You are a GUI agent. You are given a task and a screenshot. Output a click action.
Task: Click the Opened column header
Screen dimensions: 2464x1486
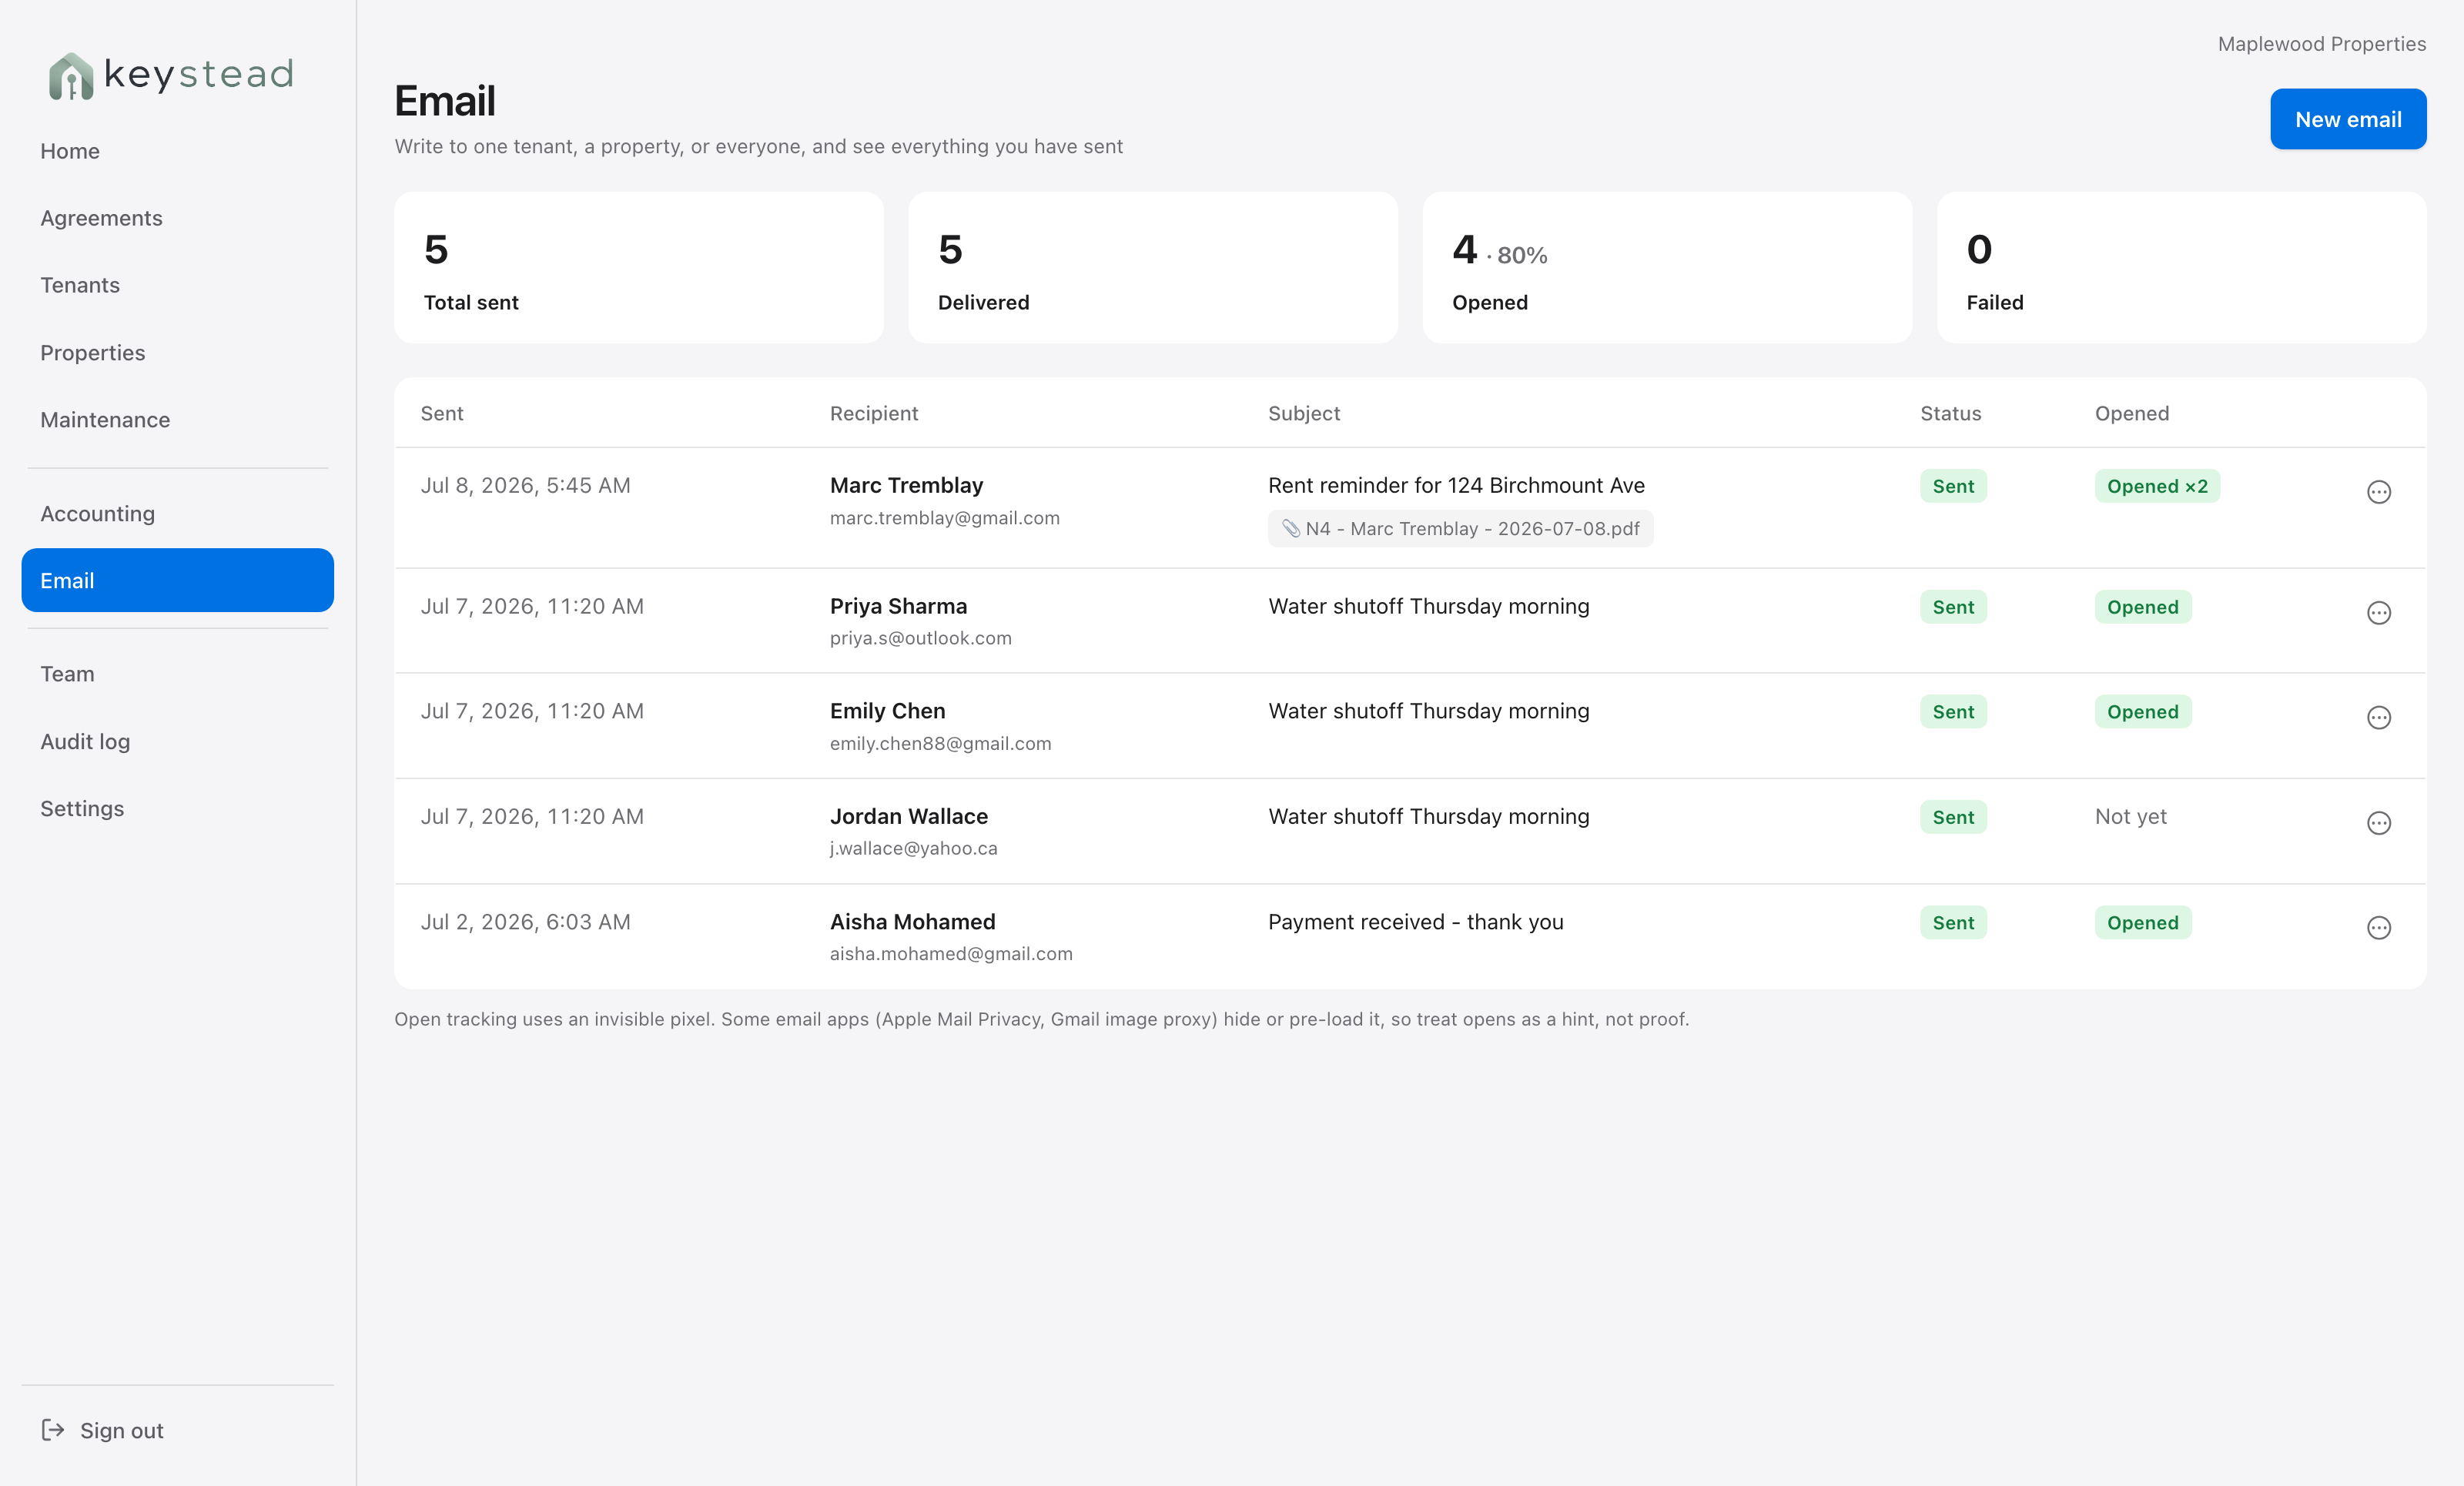(x=2132, y=413)
